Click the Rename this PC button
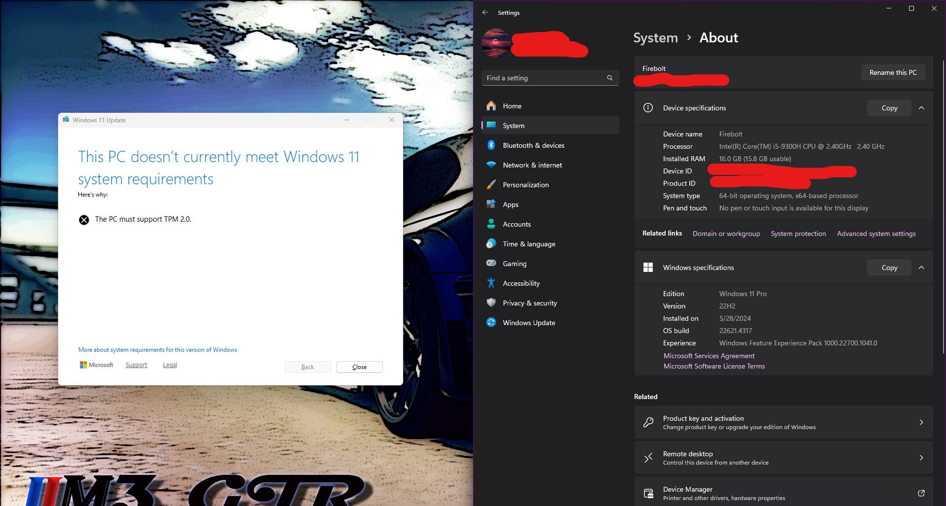The image size is (946, 506). coord(892,72)
